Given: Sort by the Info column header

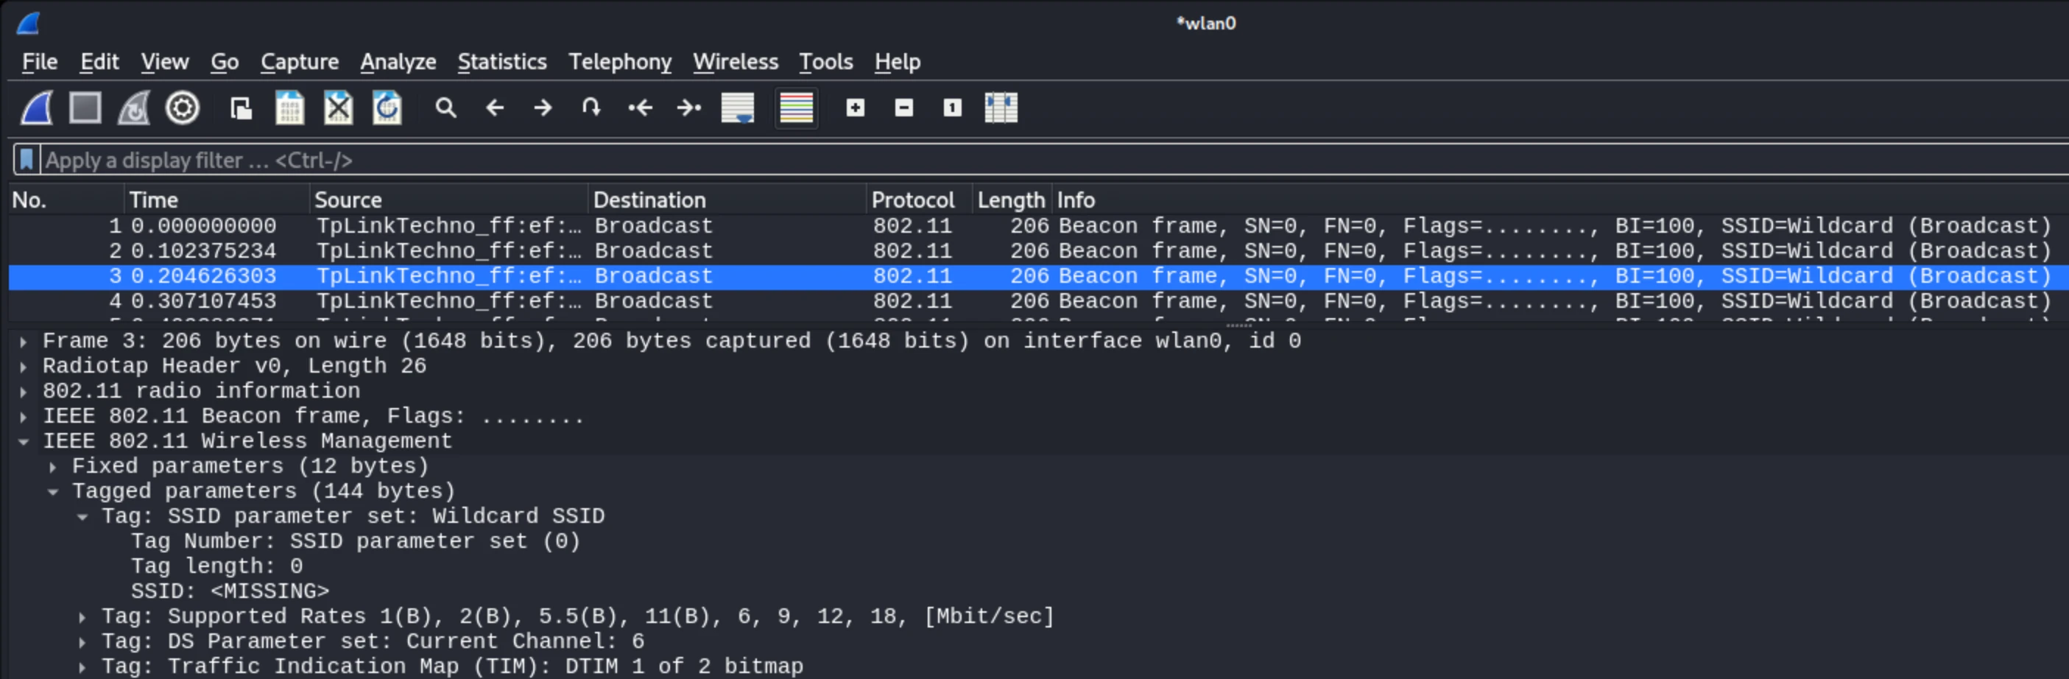Looking at the screenshot, I should tap(1559, 200).
